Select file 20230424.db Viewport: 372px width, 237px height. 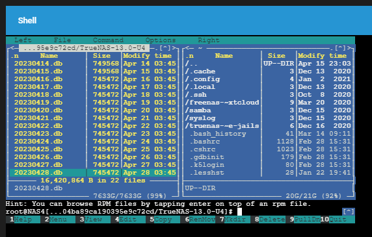[x=93, y=142]
